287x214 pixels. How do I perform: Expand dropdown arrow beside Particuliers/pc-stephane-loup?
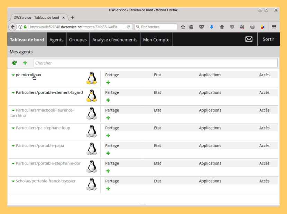pyautogui.click(x=13, y=128)
